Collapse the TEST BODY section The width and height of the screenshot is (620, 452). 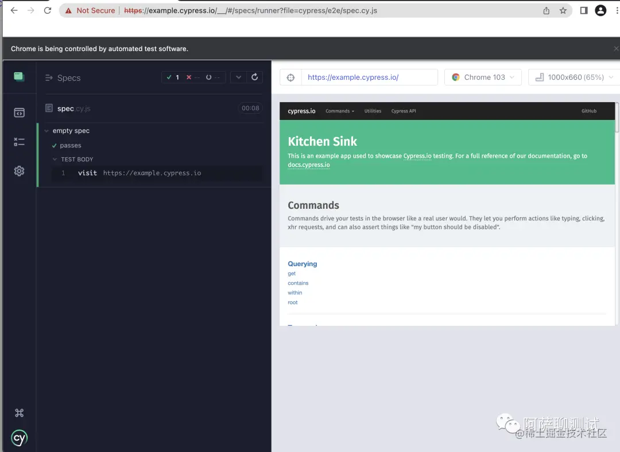point(55,159)
